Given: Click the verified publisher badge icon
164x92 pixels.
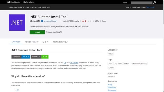Looking at the screenshot, I should tap(42, 21).
